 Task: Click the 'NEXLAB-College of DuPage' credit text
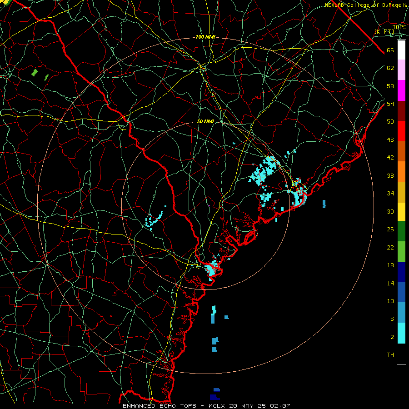364,5
